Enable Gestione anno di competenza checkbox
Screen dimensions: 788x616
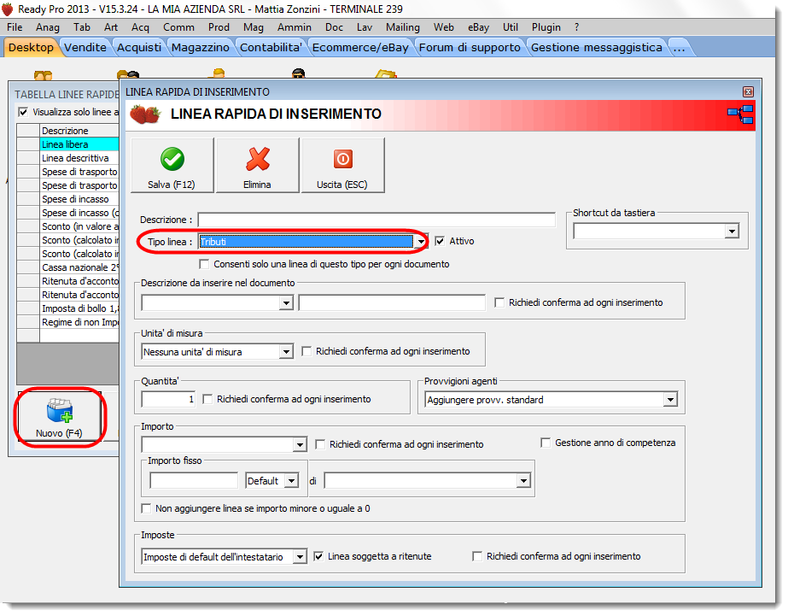(546, 443)
